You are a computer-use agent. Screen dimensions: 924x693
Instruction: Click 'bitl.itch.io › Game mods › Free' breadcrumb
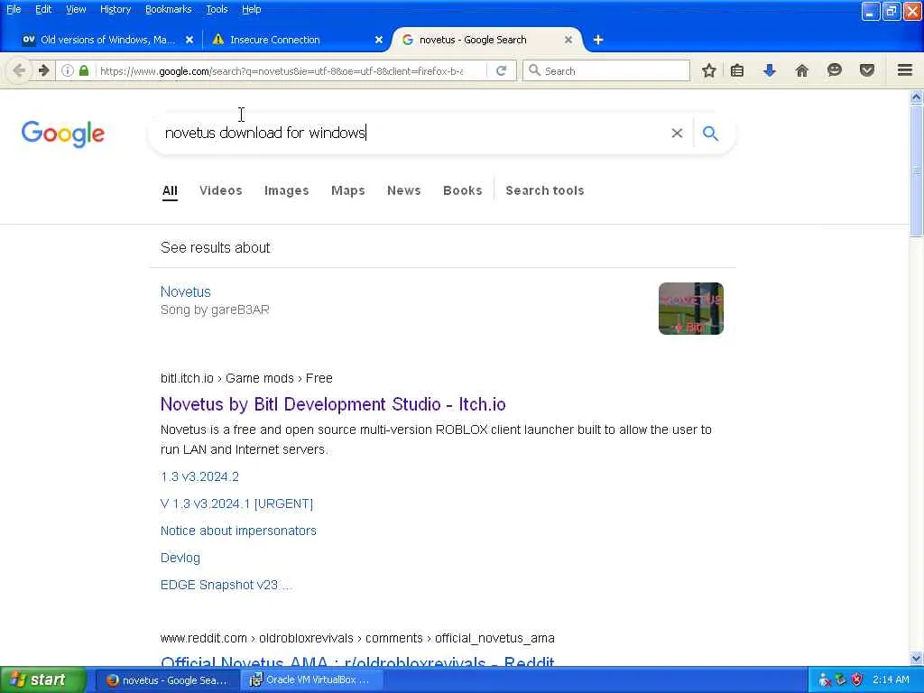(246, 378)
